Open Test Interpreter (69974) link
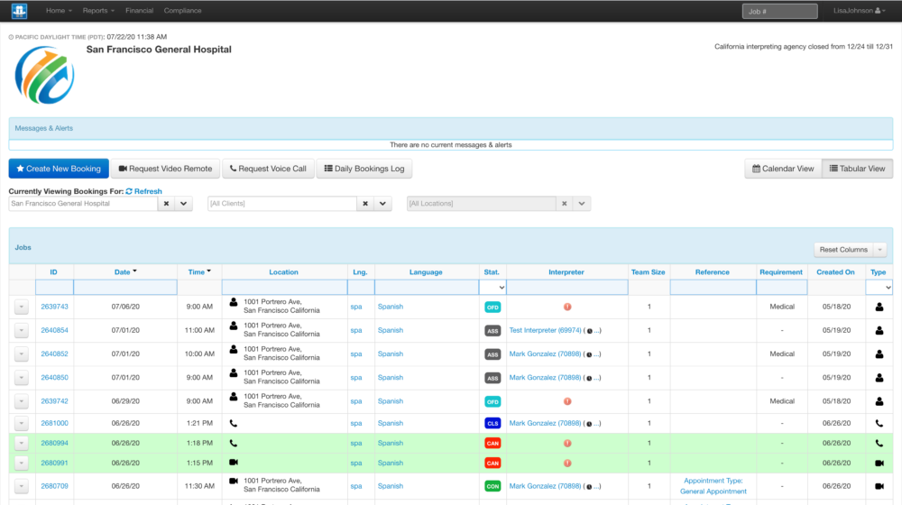Image resolution: width=902 pixels, height=505 pixels. click(x=545, y=331)
